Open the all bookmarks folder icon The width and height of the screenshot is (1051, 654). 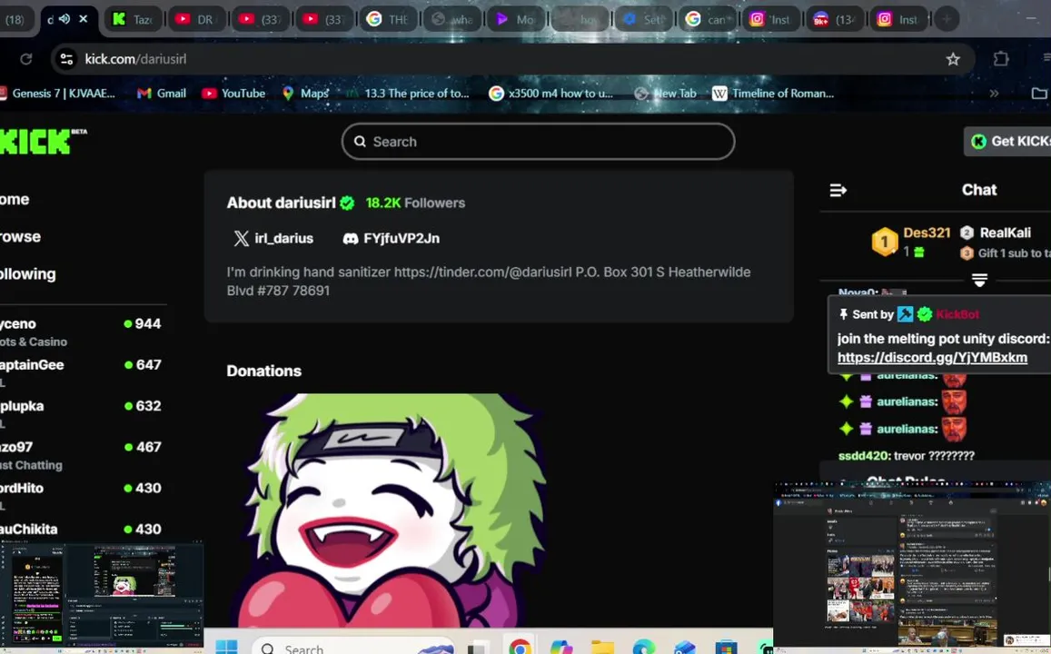[1039, 94]
